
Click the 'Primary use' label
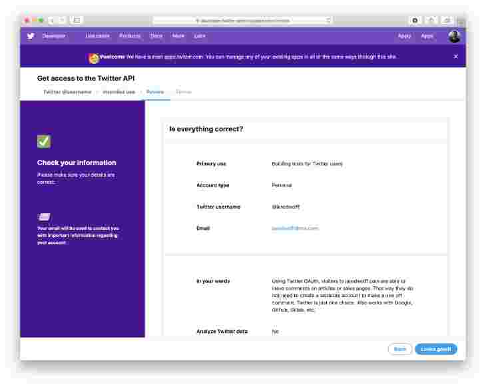coord(211,164)
